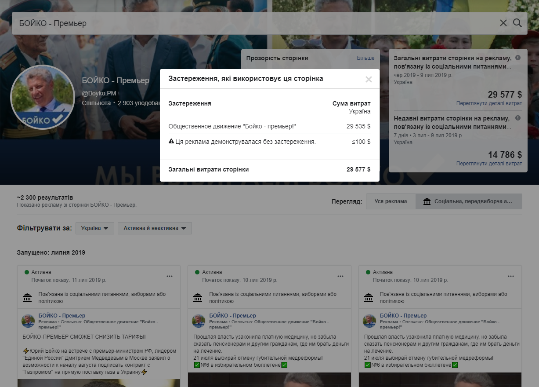This screenshot has width=539, height=387.
Task: Click the Застереження column header
Action: [190, 103]
